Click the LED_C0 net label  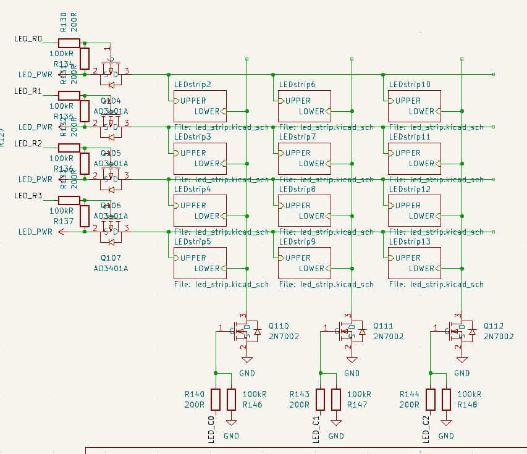211,429
